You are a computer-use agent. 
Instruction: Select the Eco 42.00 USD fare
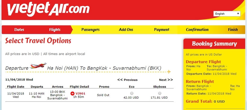tap(132, 94)
